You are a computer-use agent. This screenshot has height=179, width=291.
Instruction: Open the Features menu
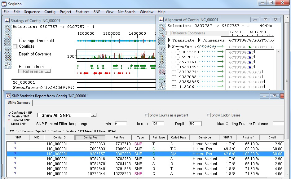point(82,12)
